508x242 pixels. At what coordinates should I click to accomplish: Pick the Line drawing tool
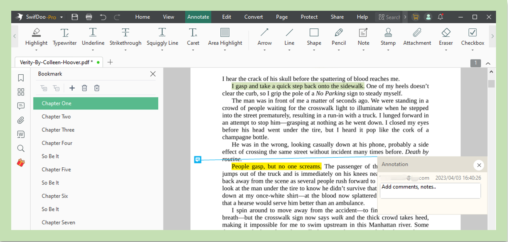pyautogui.click(x=290, y=37)
